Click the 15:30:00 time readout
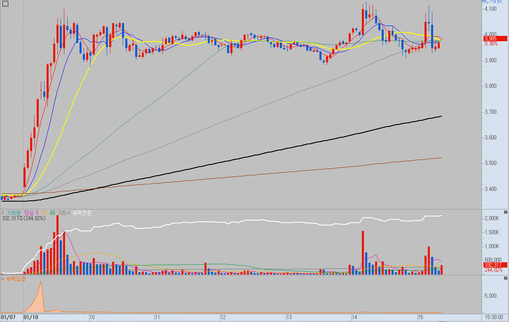Screen dimensions: 509x322 coord(495,317)
